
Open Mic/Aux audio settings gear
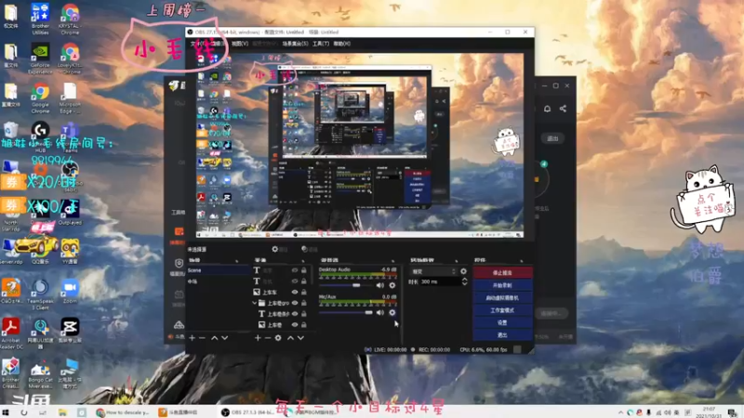click(392, 313)
